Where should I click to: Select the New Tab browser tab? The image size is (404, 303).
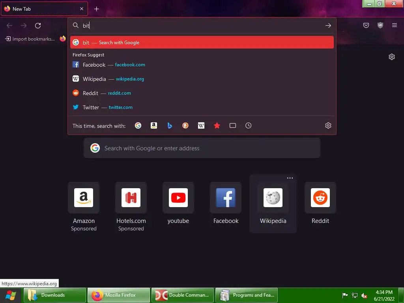click(x=44, y=9)
